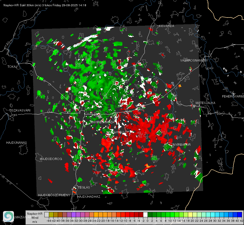
Task: Click the pale yellow legend swatch
Action: 190,214
